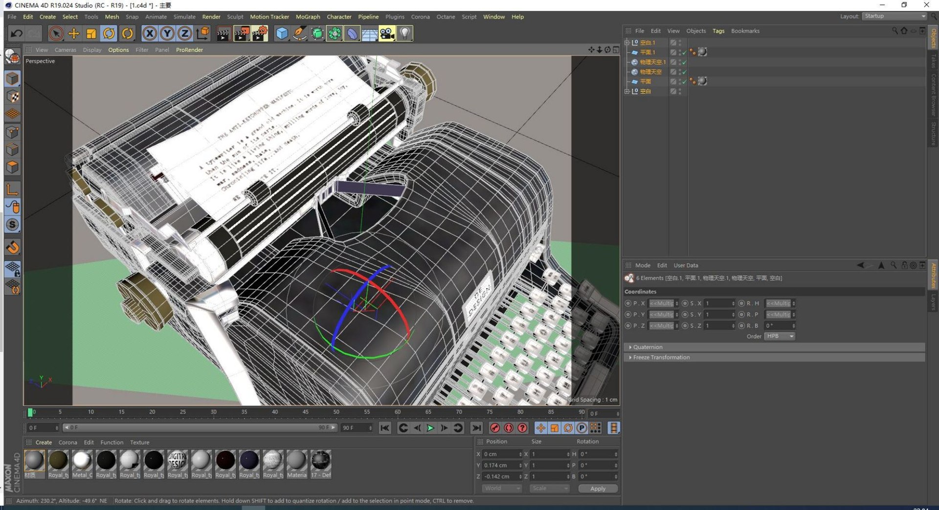Click the Position Y input field
Viewport: 939px width, 510px height.
[500, 465]
